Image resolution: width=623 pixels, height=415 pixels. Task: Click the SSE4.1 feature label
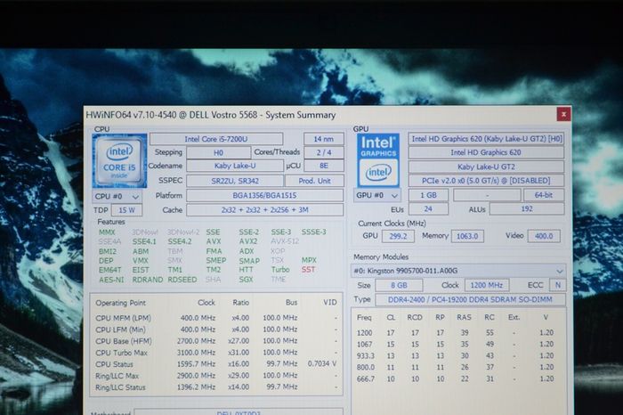(x=144, y=241)
